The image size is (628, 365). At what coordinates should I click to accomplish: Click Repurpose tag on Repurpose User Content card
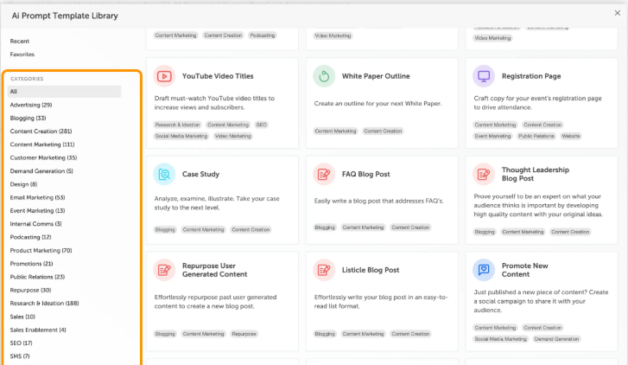pos(244,334)
